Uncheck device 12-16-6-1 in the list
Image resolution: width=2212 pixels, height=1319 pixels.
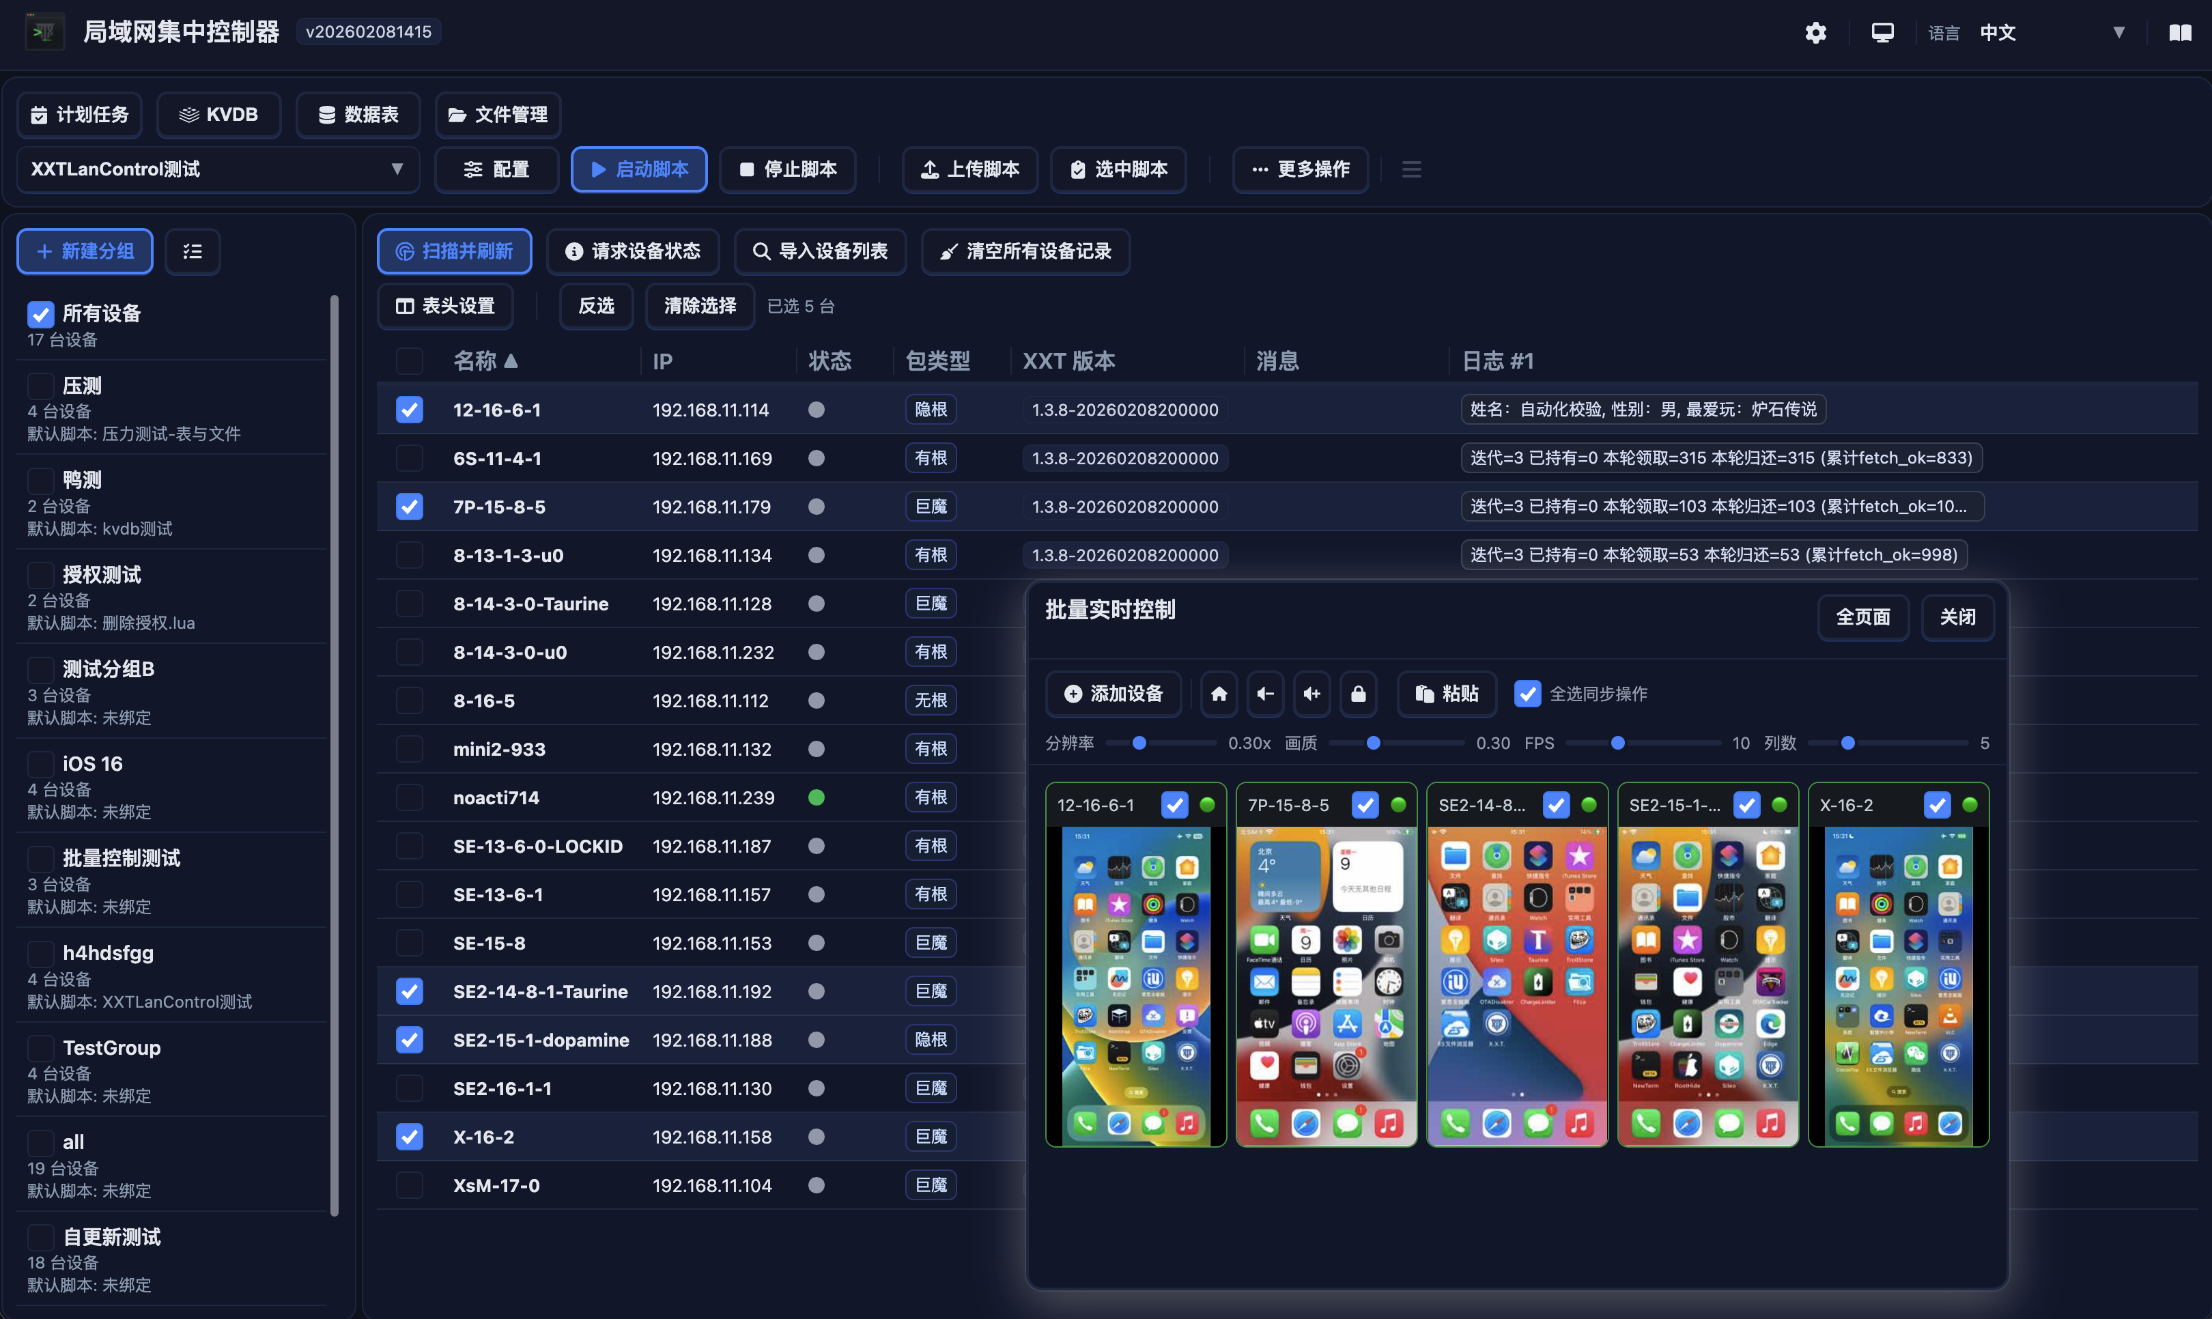[x=409, y=410]
